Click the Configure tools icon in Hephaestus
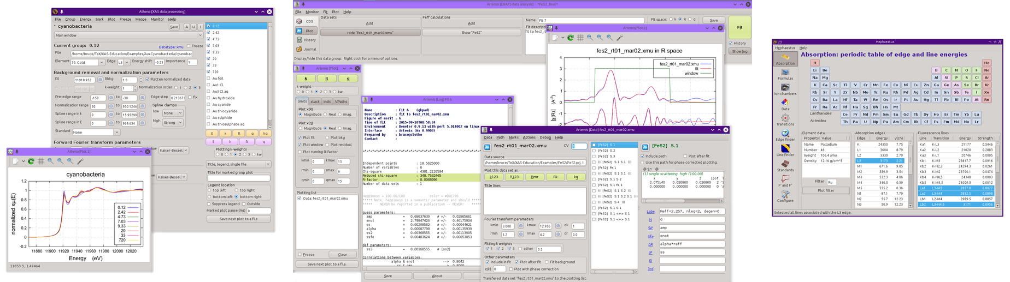Screen dimensions: 1010x282 coord(785,195)
